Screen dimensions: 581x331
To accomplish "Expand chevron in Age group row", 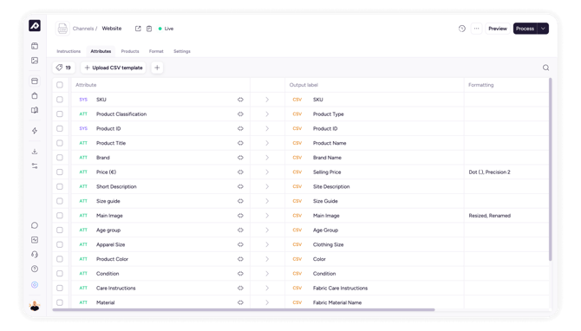I will point(267,230).
